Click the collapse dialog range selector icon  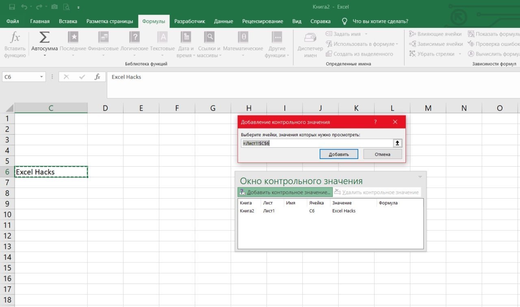[x=397, y=143]
